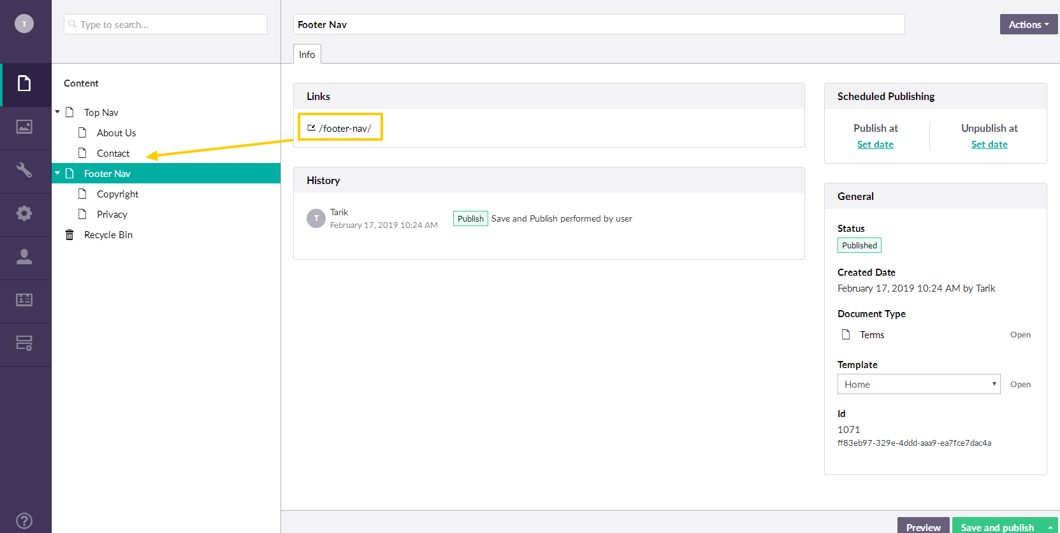
Task: Open the Template dropdown showing Home
Action: [918, 384]
